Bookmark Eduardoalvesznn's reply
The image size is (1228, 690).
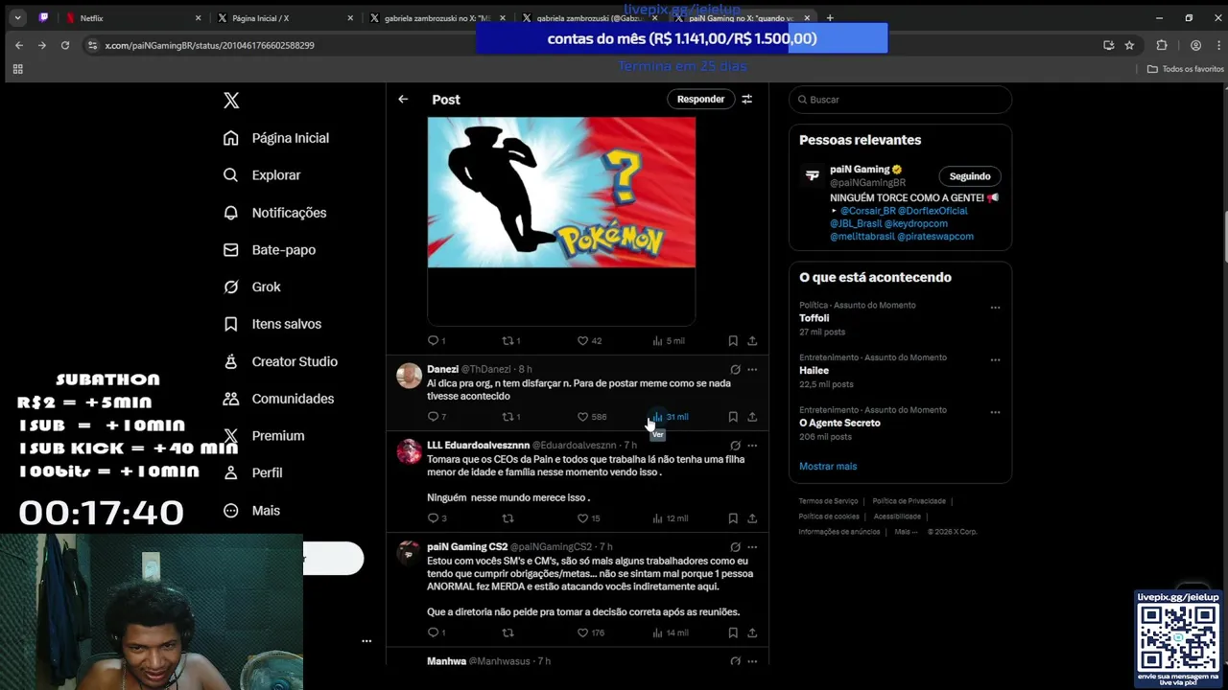733,518
